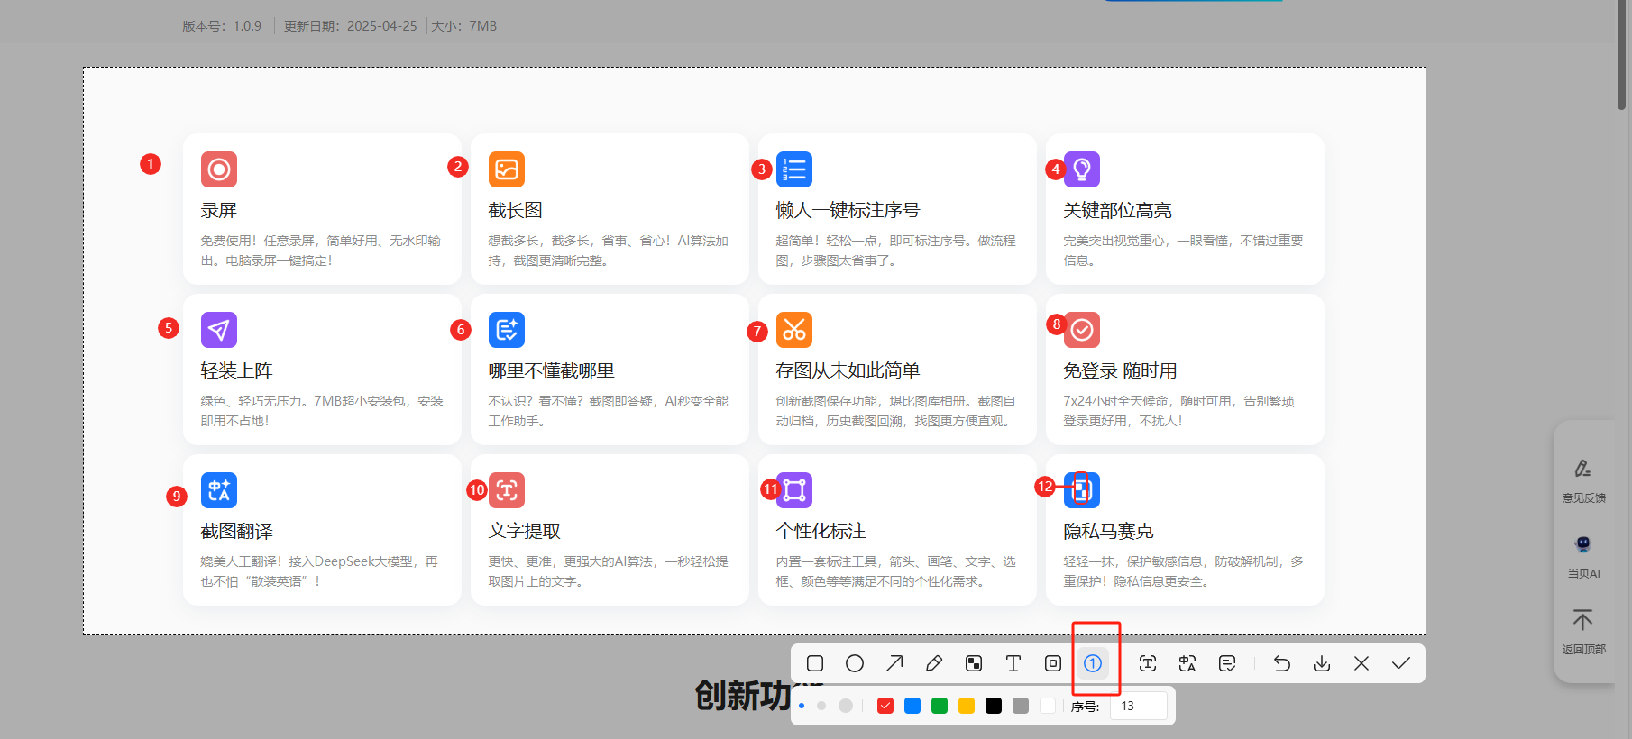Viewport: 1632px width, 739px height.
Task: Select the arrow drawing tool
Action: [x=894, y=663]
